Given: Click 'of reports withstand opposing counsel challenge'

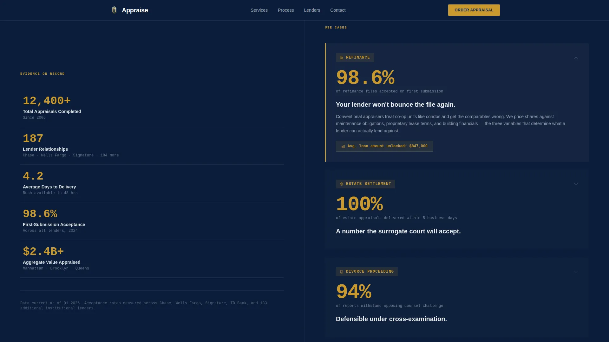Looking at the screenshot, I should pyautogui.click(x=390, y=306).
